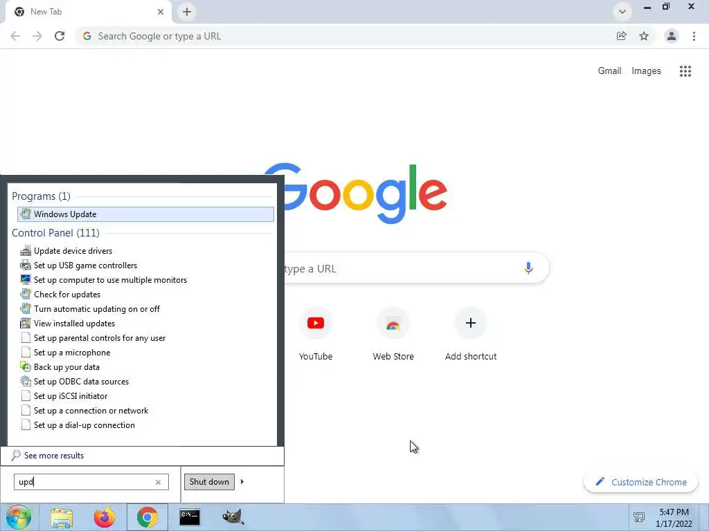Open File Explorer from the taskbar

(62, 517)
